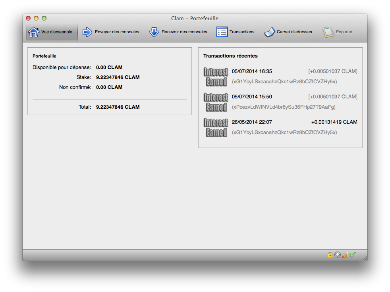Click the Total value 9.22347846 CLAM
Image resolution: width=390 pixels, height=292 pixels.
click(x=118, y=107)
